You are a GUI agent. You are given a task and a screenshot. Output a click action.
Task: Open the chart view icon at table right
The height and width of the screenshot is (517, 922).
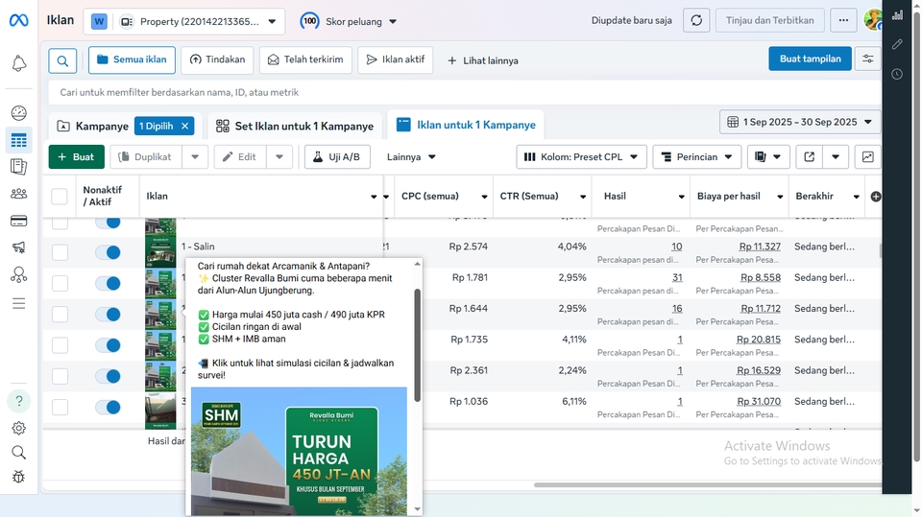pyautogui.click(x=867, y=156)
